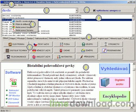The height and width of the screenshot is (112, 136).
Task: Switch to the Strojnictví tab
Action: tap(75, 39)
